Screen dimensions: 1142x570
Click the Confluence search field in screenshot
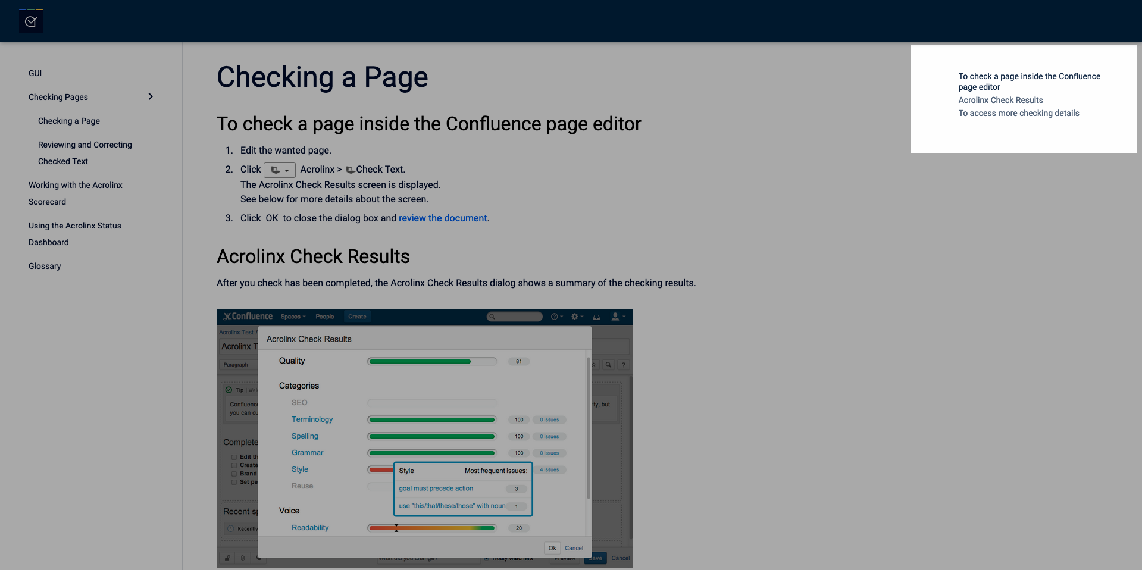[x=515, y=317]
